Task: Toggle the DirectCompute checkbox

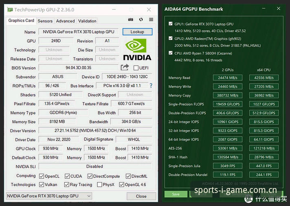Action: pyautogui.click(x=90, y=176)
